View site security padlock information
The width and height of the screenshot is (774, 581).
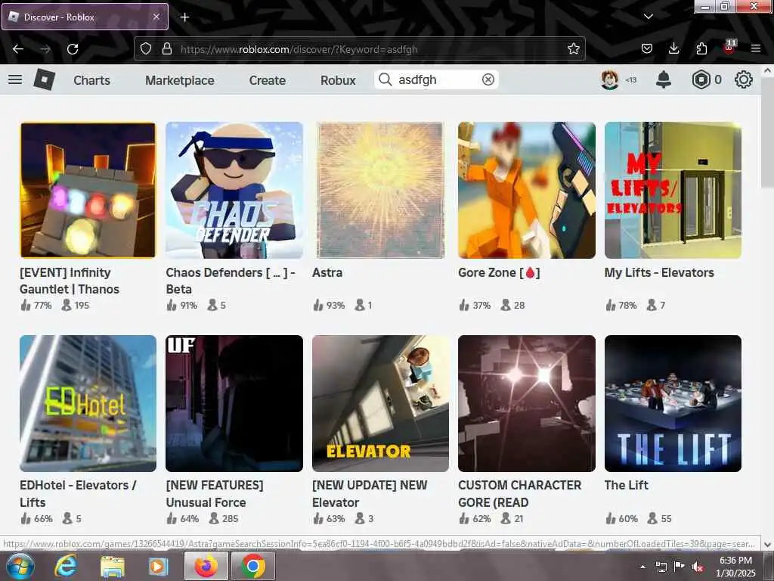tap(167, 48)
